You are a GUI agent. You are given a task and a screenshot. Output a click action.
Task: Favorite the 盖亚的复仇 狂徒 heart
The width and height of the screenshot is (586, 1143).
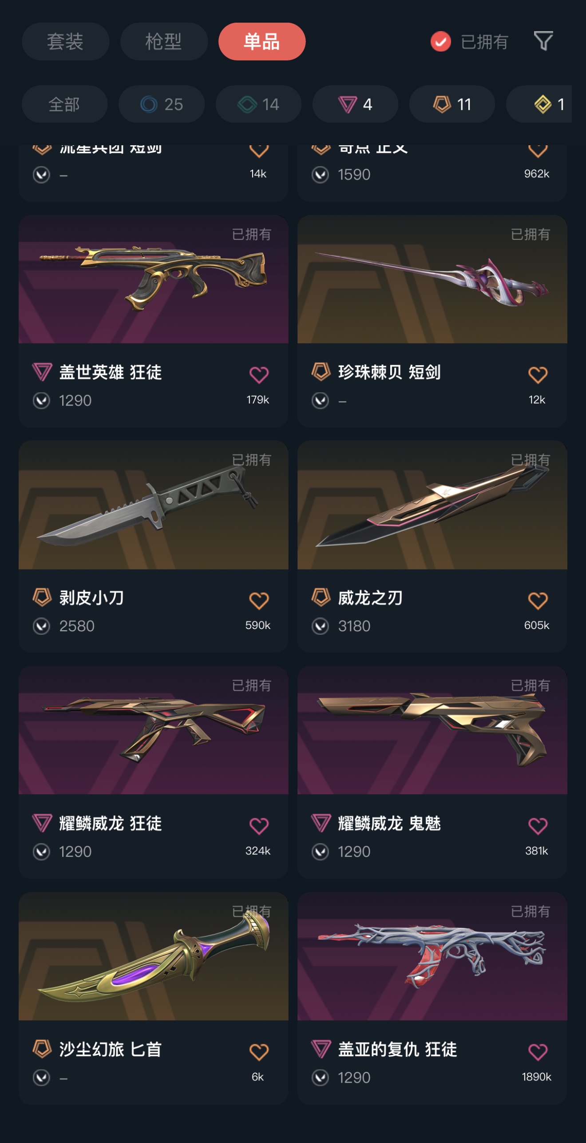pos(538,1052)
